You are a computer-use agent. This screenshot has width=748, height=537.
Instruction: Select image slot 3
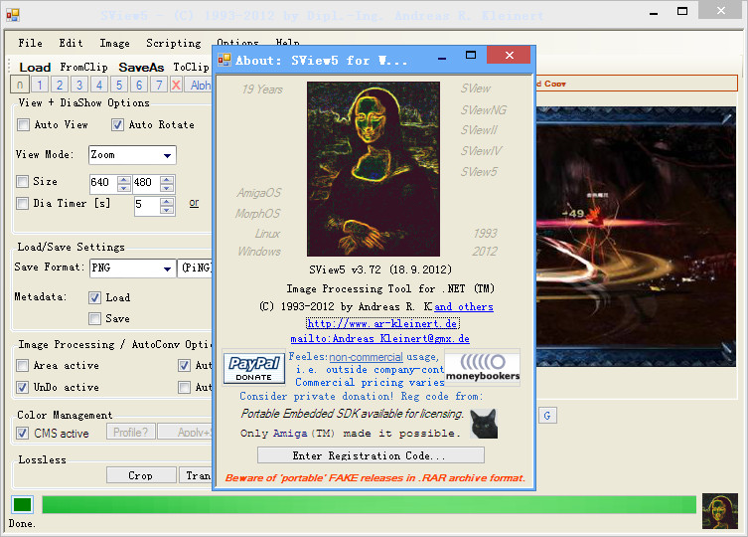[x=79, y=86]
